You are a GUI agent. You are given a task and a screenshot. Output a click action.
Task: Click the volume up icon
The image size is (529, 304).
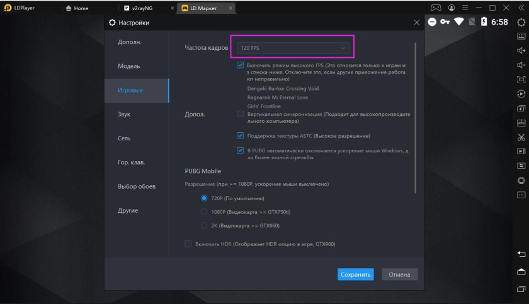[x=521, y=50]
